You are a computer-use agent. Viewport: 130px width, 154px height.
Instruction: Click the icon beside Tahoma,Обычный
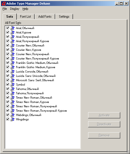click(x=12, y=89)
